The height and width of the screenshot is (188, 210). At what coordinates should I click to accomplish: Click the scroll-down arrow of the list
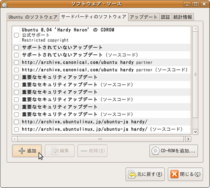click(x=195, y=132)
